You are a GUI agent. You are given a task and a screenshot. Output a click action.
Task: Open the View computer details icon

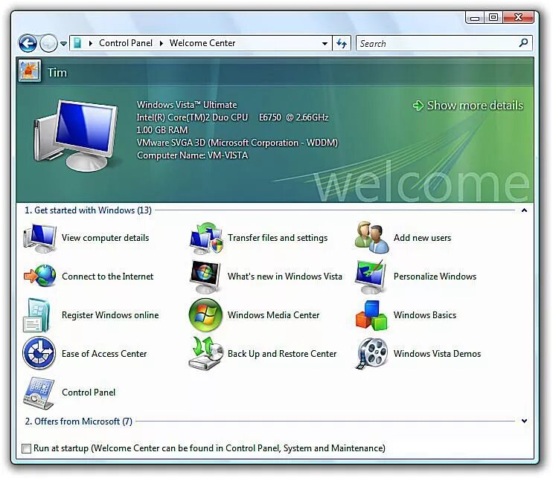tap(39, 238)
